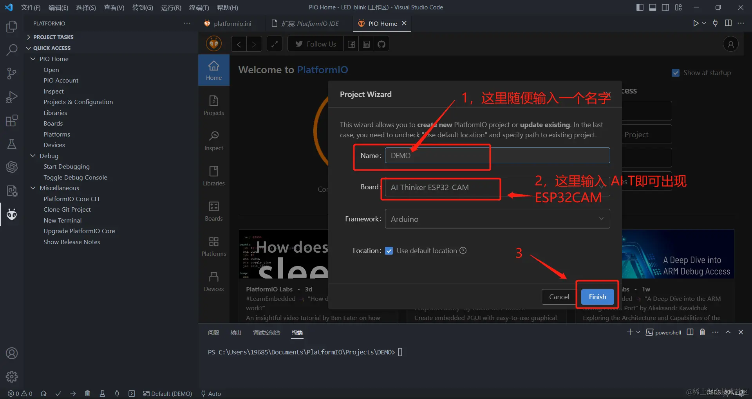Select Default (DEMO) environment in status bar
The width and height of the screenshot is (752, 399).
168,394
